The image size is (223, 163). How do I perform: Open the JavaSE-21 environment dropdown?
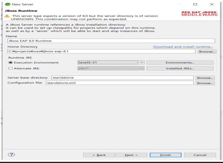[x=141, y=62]
